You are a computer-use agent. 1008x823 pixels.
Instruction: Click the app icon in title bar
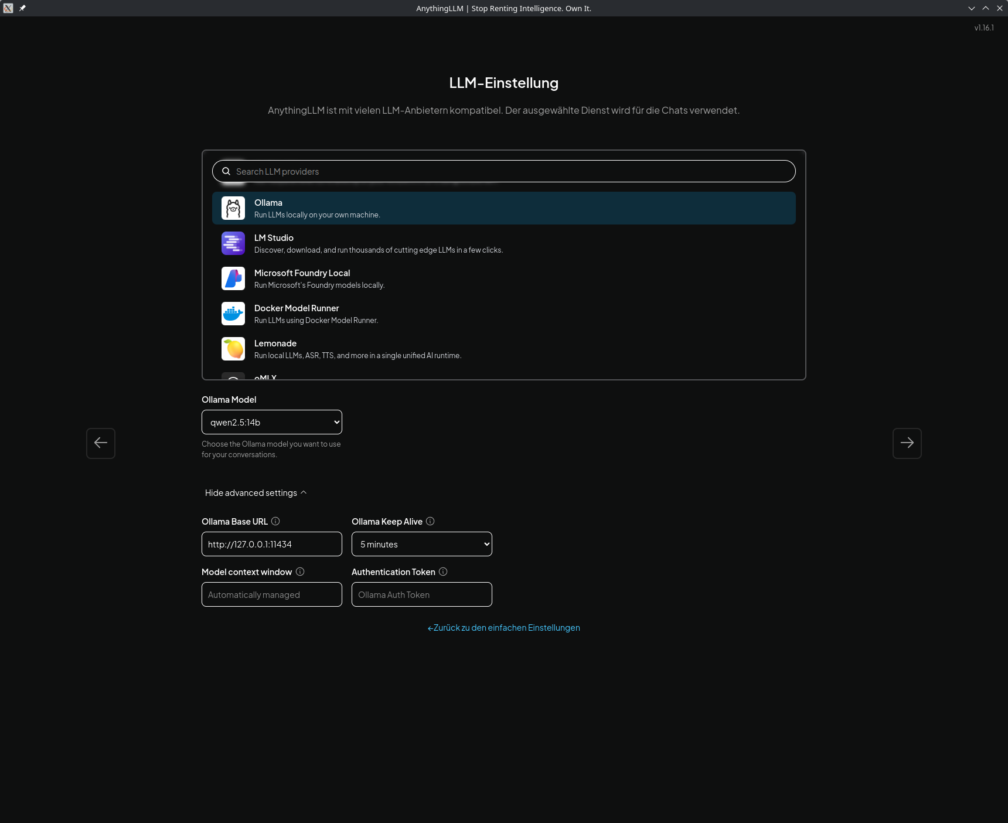pos(8,8)
